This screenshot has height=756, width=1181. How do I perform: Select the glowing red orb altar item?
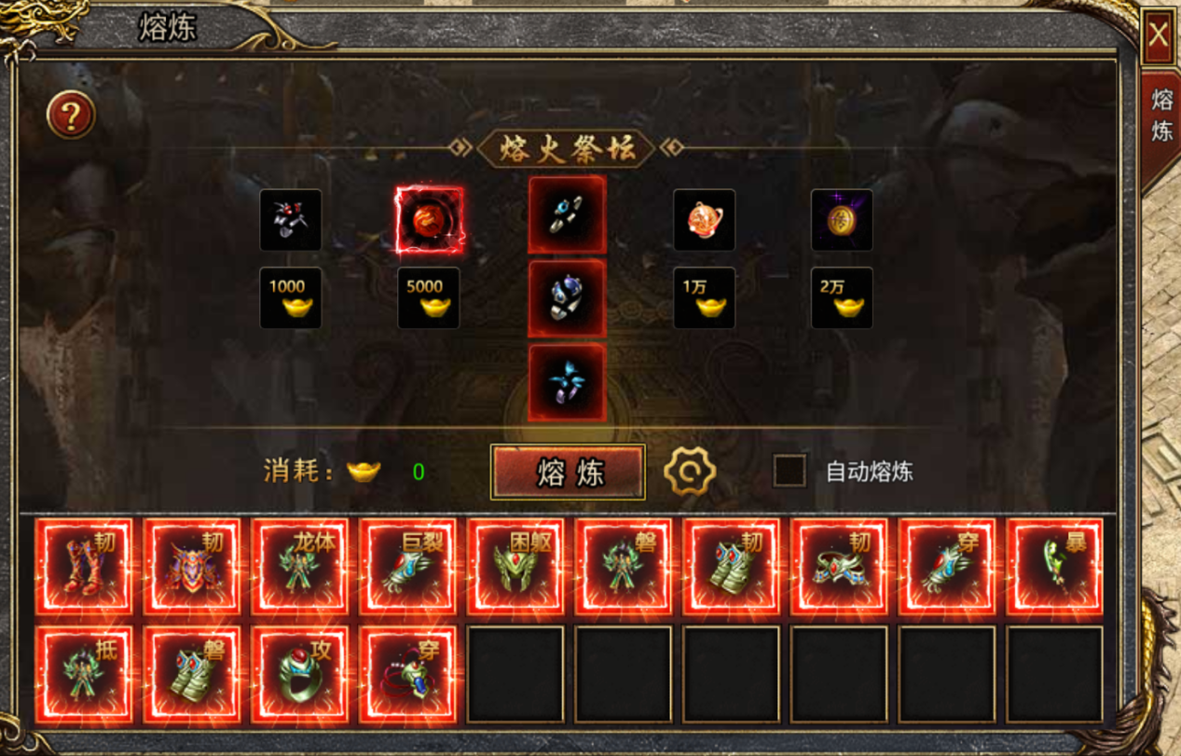tap(429, 220)
